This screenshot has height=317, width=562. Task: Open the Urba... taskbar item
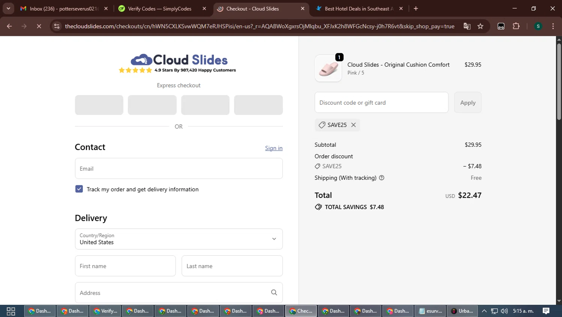(x=462, y=311)
